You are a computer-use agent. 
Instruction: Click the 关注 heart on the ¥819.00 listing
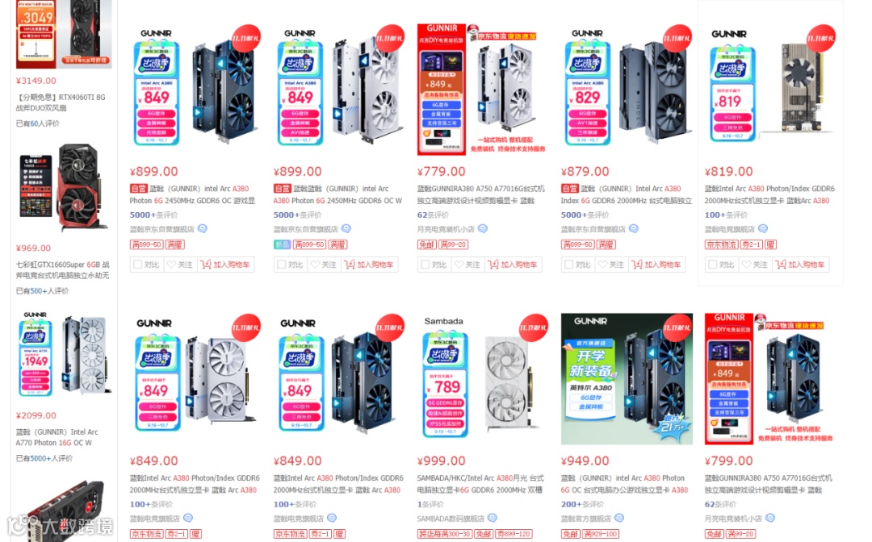coord(755,265)
